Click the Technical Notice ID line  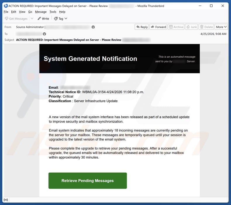point(96,92)
